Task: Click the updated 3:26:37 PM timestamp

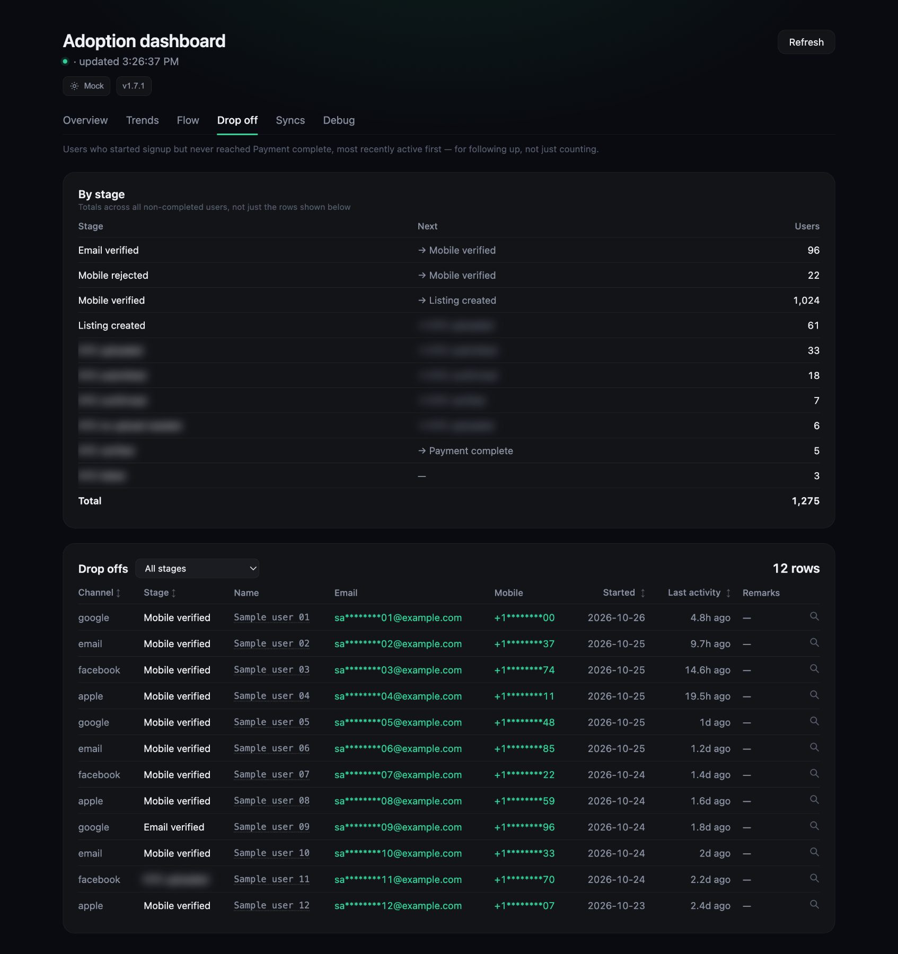Action: click(x=129, y=61)
